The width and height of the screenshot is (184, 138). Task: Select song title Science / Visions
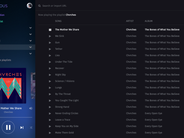pos(65,81)
